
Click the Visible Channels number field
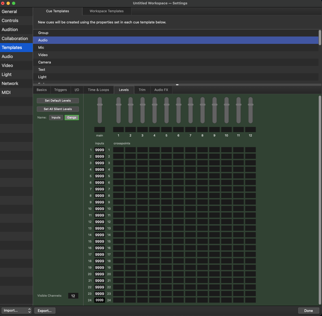[x=73, y=296]
